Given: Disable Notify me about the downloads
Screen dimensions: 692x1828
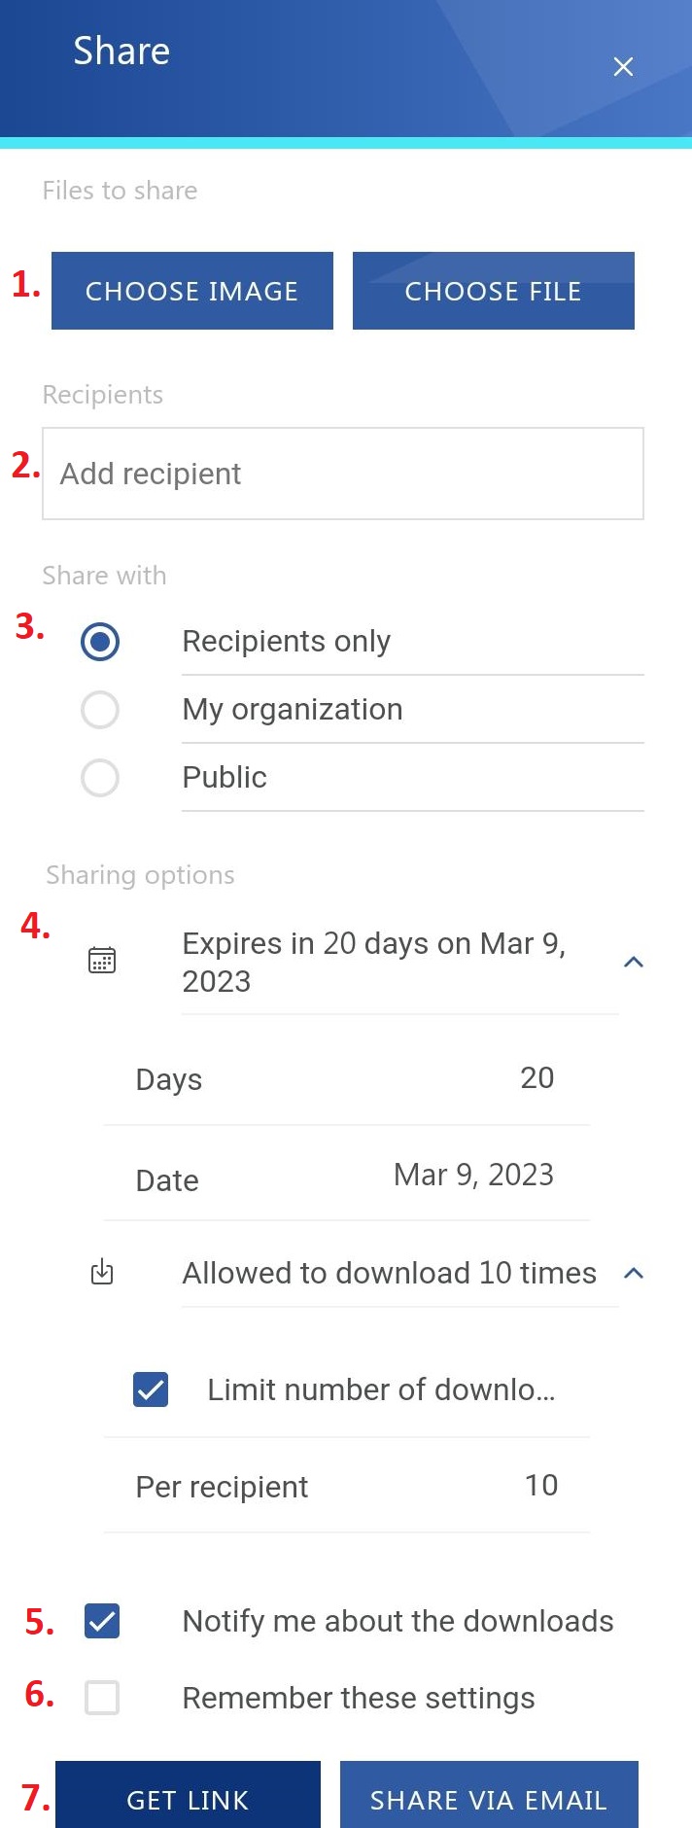Looking at the screenshot, I should (x=102, y=1621).
